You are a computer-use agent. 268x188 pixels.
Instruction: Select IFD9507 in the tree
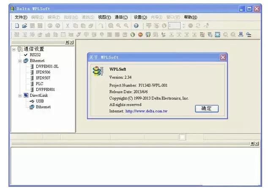point(43,78)
